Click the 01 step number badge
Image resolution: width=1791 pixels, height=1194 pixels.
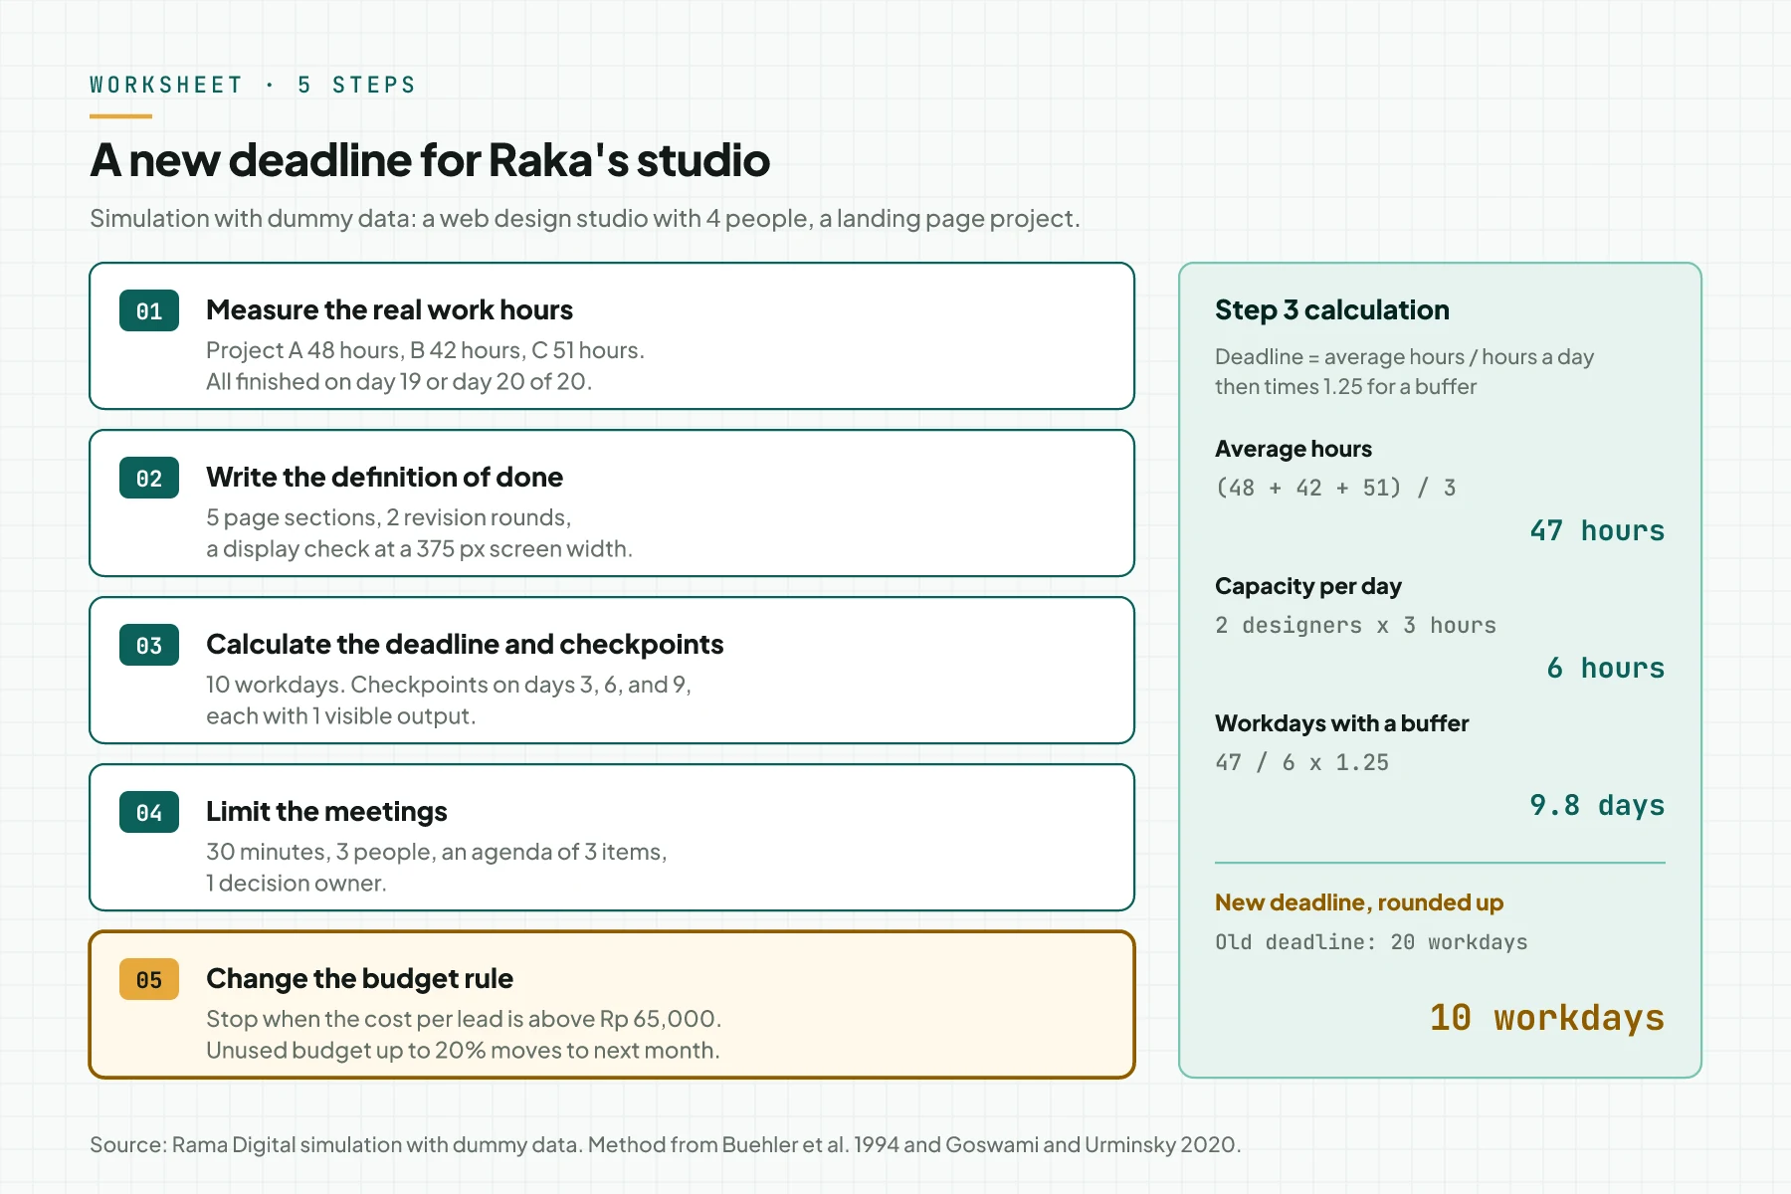pyautogui.click(x=149, y=310)
